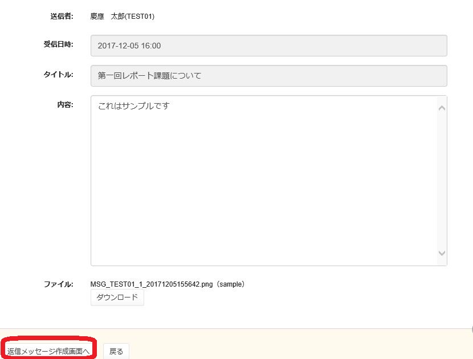Click empty area of the bottom footer bar

coord(296,345)
